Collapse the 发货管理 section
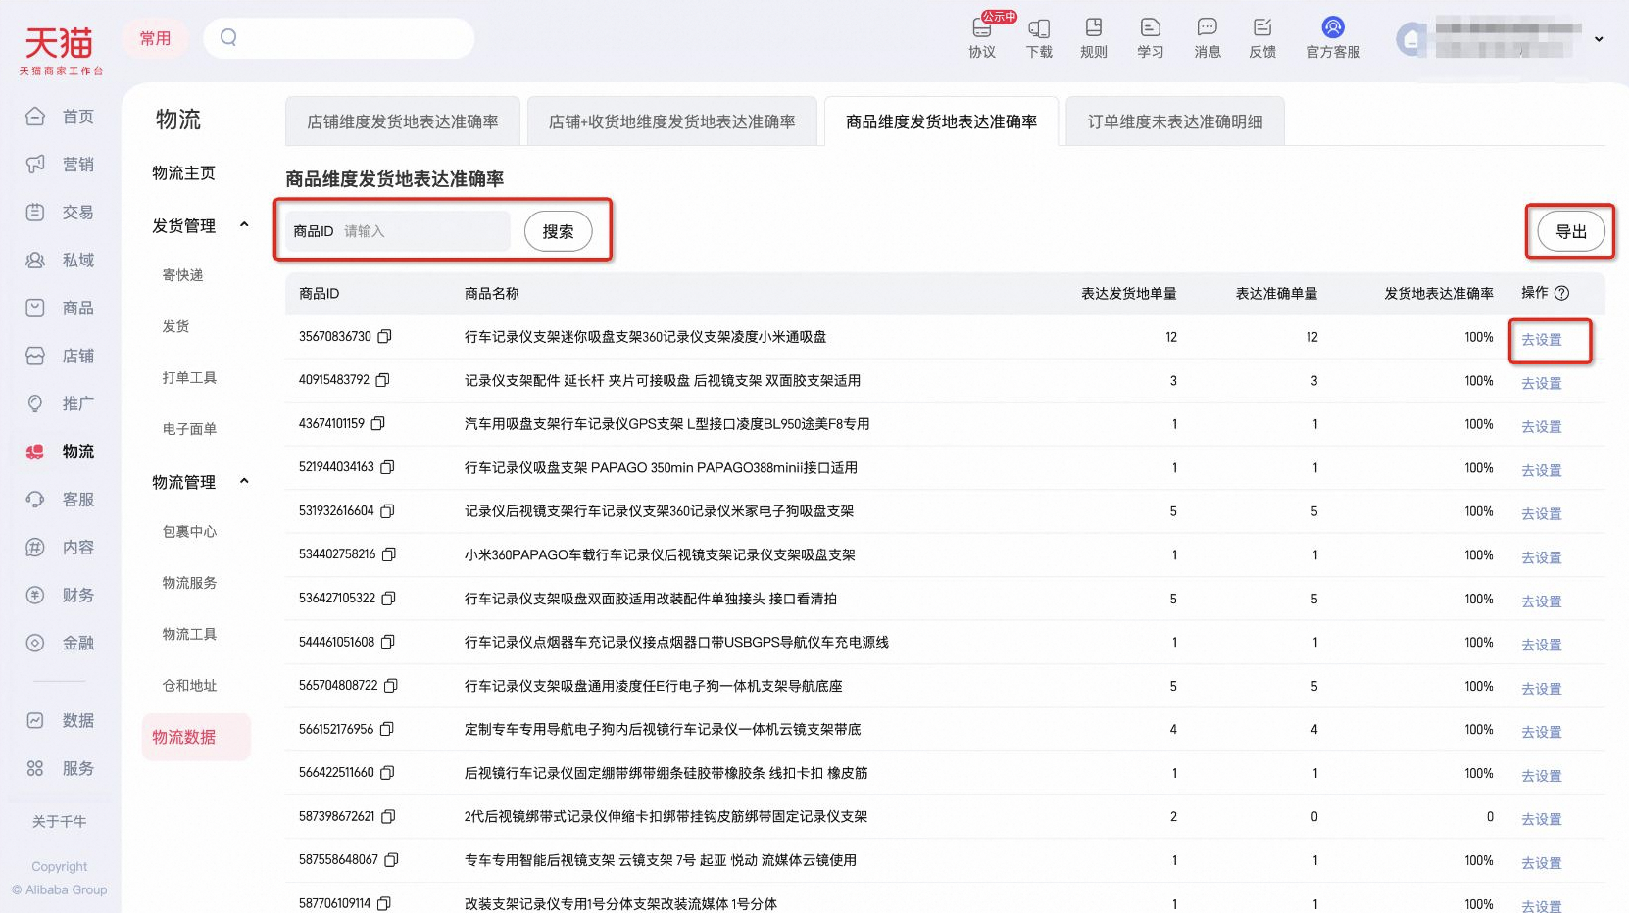This screenshot has width=1629, height=913. tap(244, 225)
